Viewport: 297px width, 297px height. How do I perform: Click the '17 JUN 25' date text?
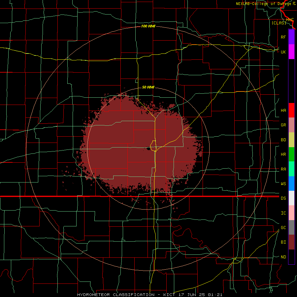point(191,295)
